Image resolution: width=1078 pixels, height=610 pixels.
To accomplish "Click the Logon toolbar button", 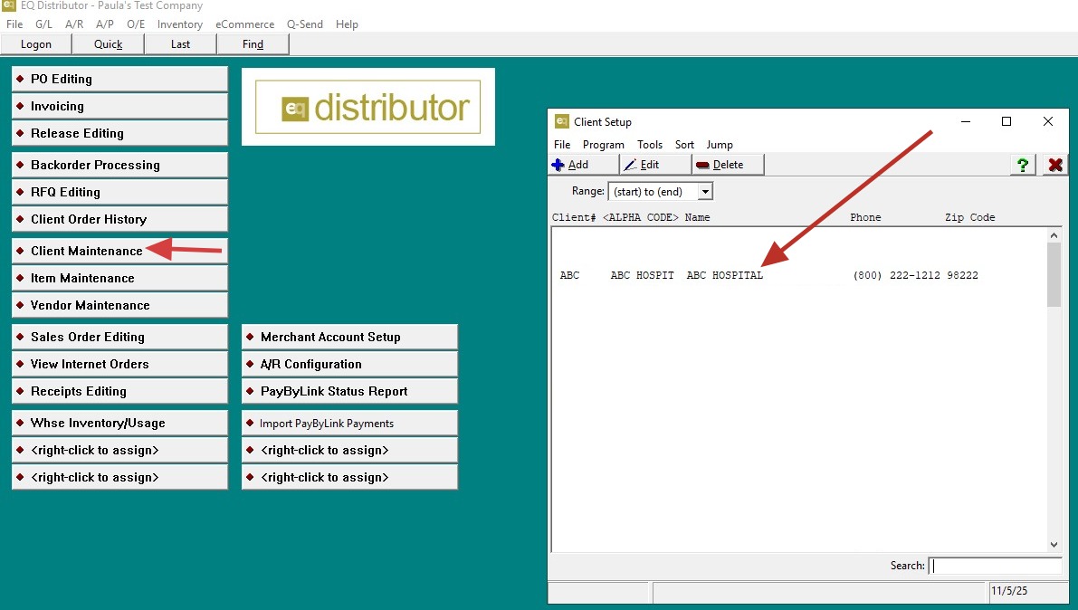I will click(35, 44).
